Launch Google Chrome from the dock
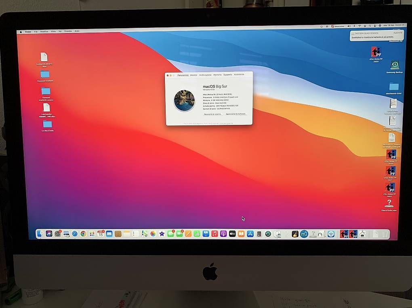The height and width of the screenshot is (308, 412). click(x=83, y=234)
